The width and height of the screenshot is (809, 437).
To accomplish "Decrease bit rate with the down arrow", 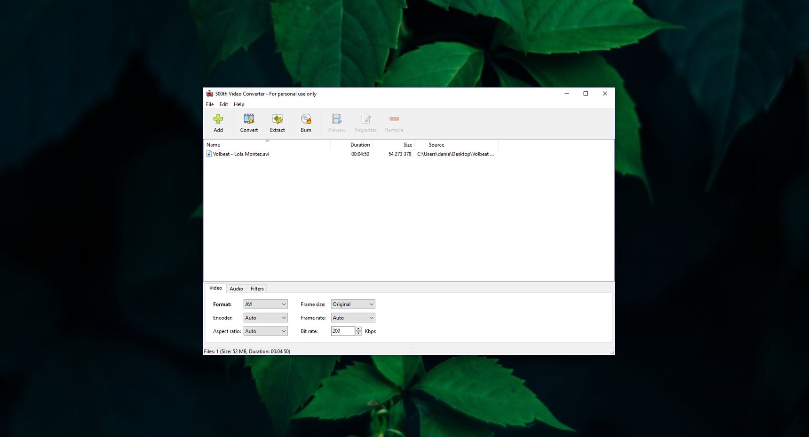I will point(358,334).
